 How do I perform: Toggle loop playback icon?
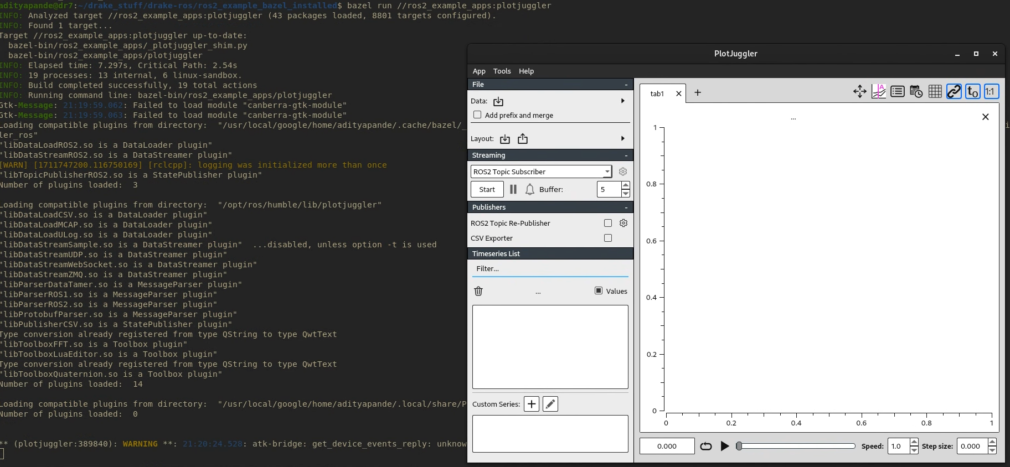(x=706, y=446)
